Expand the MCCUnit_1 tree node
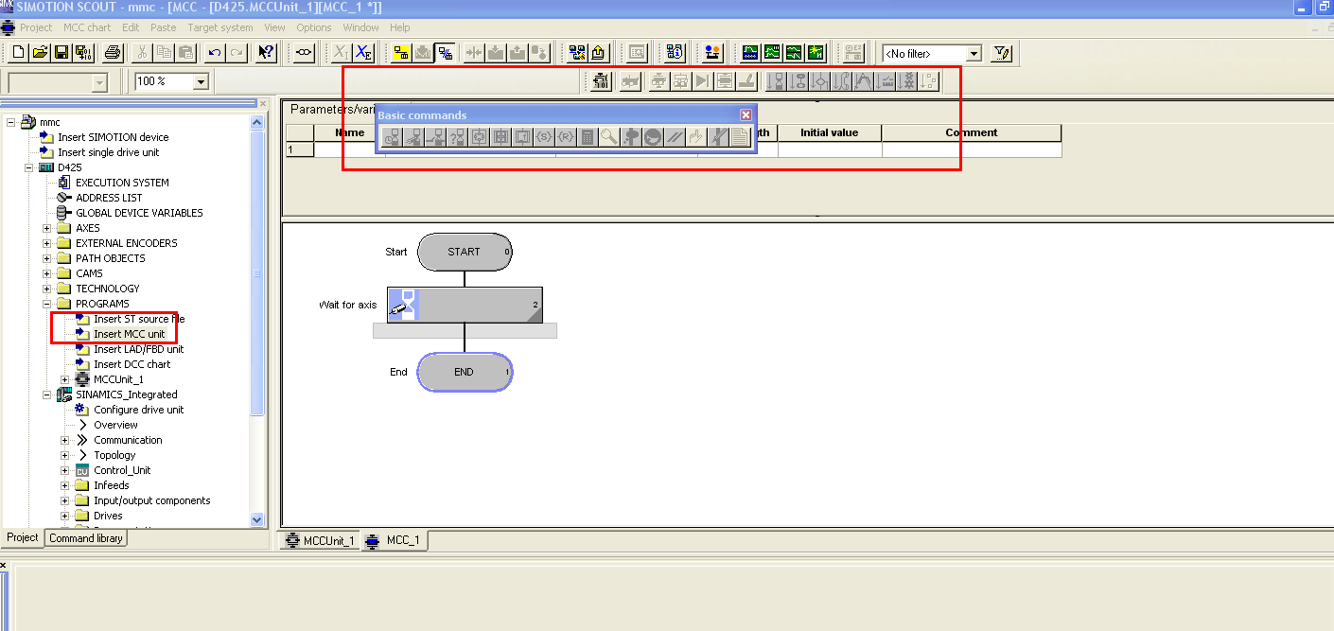The width and height of the screenshot is (1334, 631). 65,379
